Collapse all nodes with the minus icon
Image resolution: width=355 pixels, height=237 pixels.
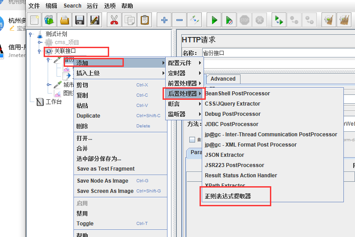tap(180, 20)
